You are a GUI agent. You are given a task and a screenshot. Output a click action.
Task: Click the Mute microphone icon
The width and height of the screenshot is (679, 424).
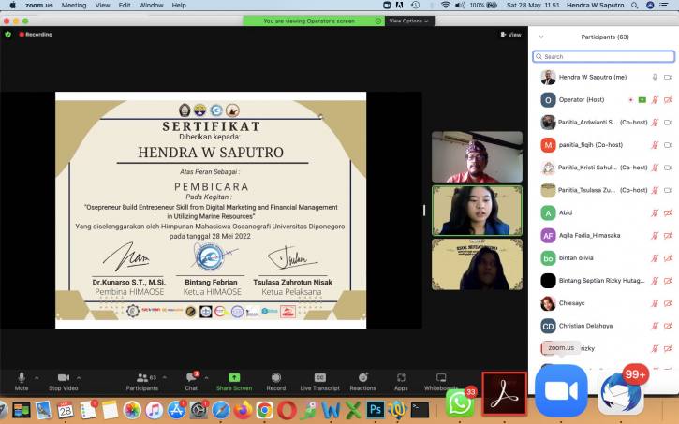[21, 377]
